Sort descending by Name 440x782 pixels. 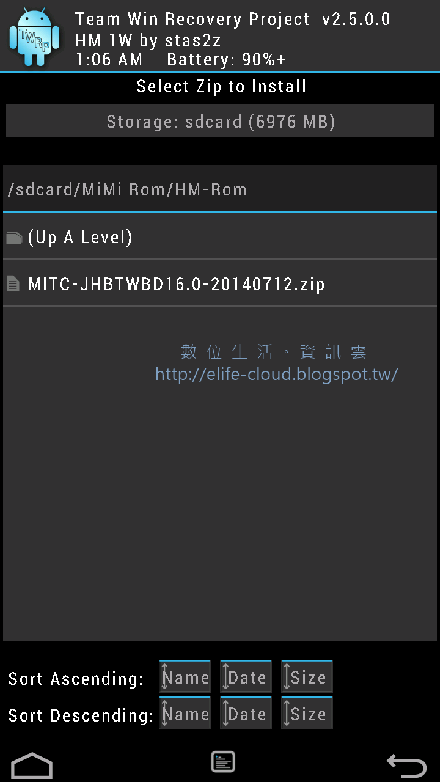pos(185,713)
